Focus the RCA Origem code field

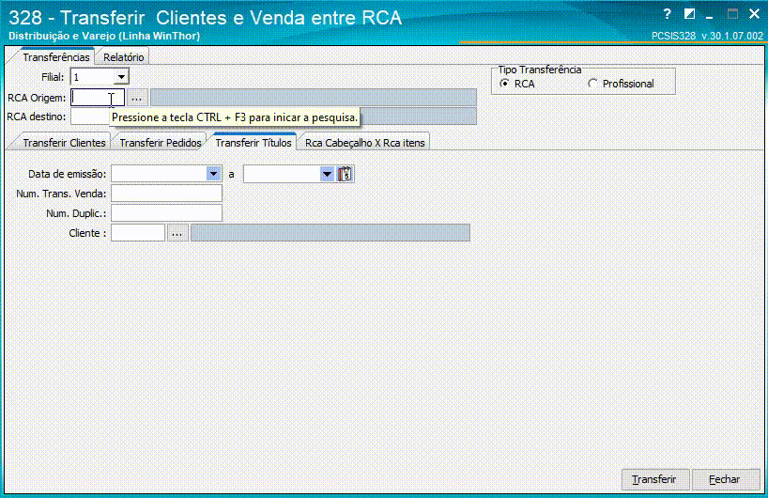click(98, 98)
